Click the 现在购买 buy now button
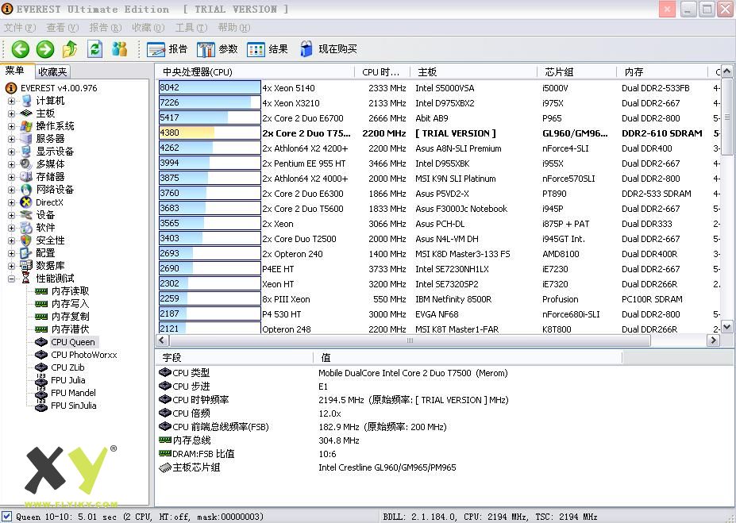 pyautogui.click(x=329, y=48)
